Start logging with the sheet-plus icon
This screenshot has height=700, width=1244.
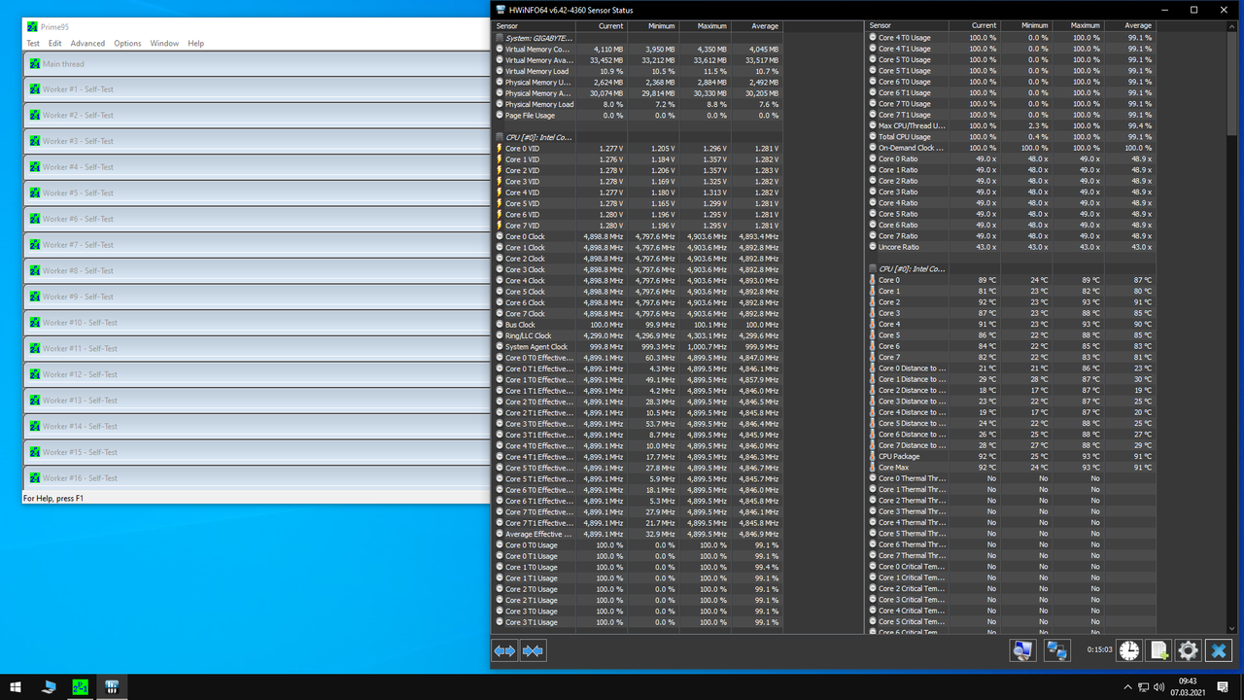point(1158,650)
